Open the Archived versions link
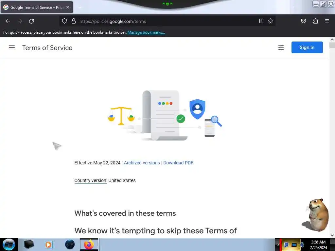 142,163
